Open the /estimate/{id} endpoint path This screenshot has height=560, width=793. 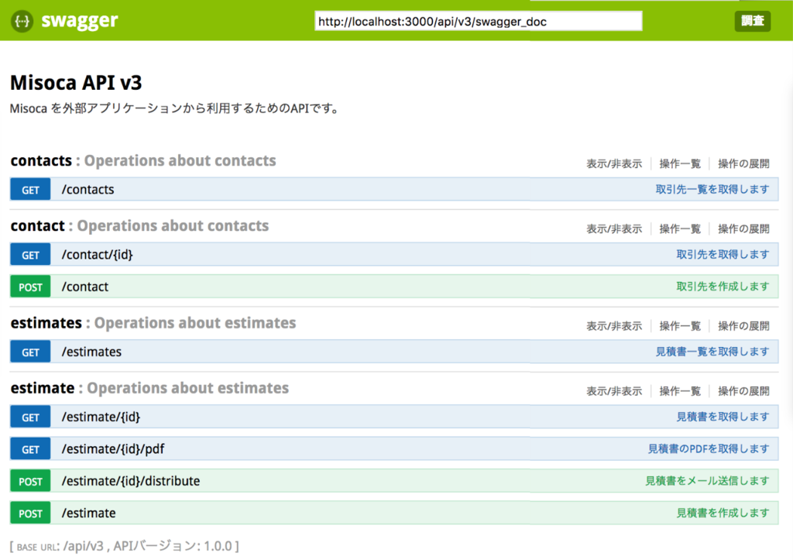pyautogui.click(x=101, y=417)
